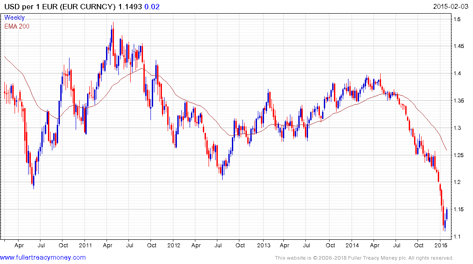Click the 1.4 y-axis label
This screenshot has width=473, height=264.
(457, 73)
